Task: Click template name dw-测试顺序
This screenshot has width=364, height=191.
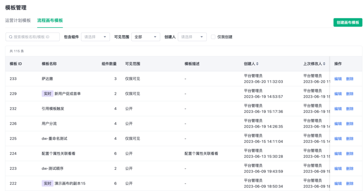Action: 53,168
